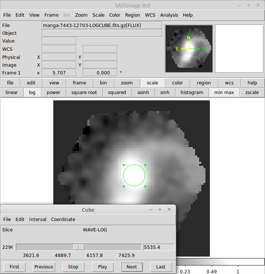Click the histogram scale button
The height and width of the screenshot is (274, 265).
pos(192,93)
